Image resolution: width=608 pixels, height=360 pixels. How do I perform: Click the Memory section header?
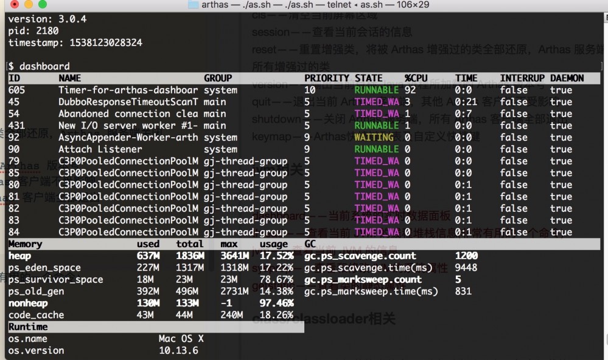click(25, 244)
